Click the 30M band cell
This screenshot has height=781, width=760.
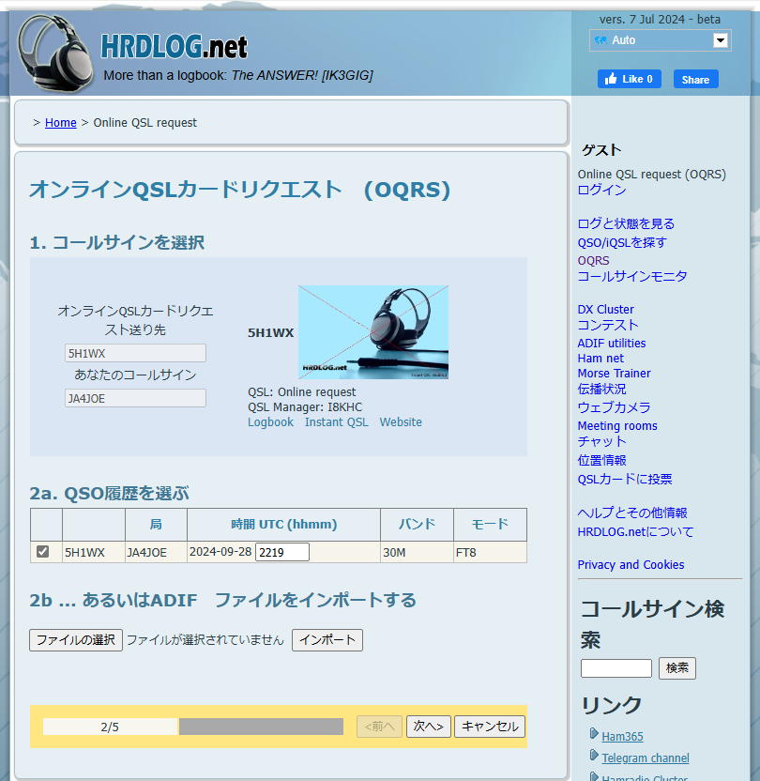click(x=418, y=552)
